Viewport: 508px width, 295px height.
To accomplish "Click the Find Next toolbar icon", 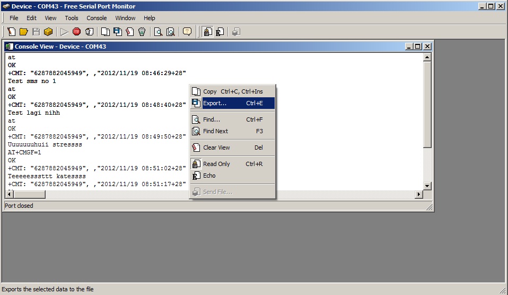I will click(170, 32).
